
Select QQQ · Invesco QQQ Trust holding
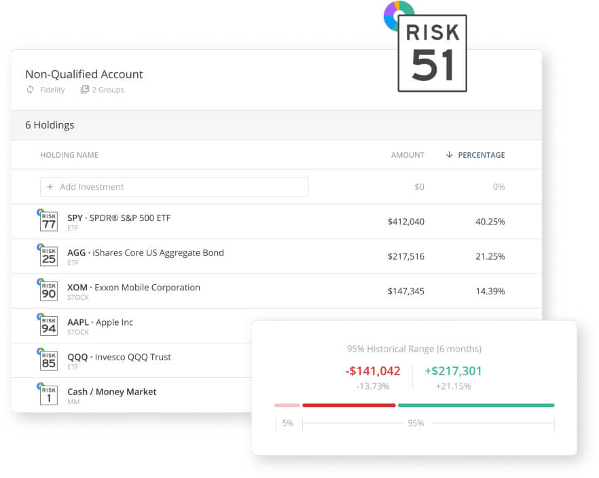click(120, 357)
